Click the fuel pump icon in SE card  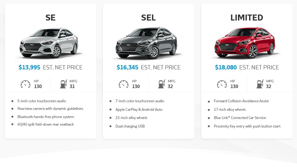(64, 84)
